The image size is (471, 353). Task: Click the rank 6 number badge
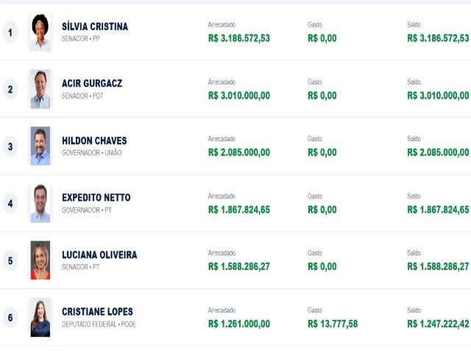pos(10,318)
